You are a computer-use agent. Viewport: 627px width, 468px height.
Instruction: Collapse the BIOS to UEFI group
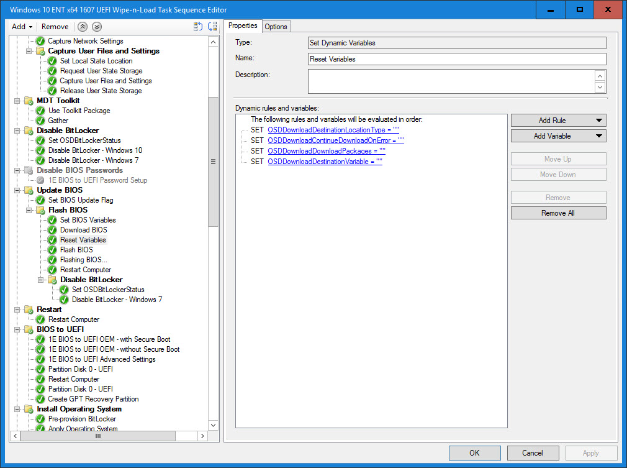click(17, 329)
